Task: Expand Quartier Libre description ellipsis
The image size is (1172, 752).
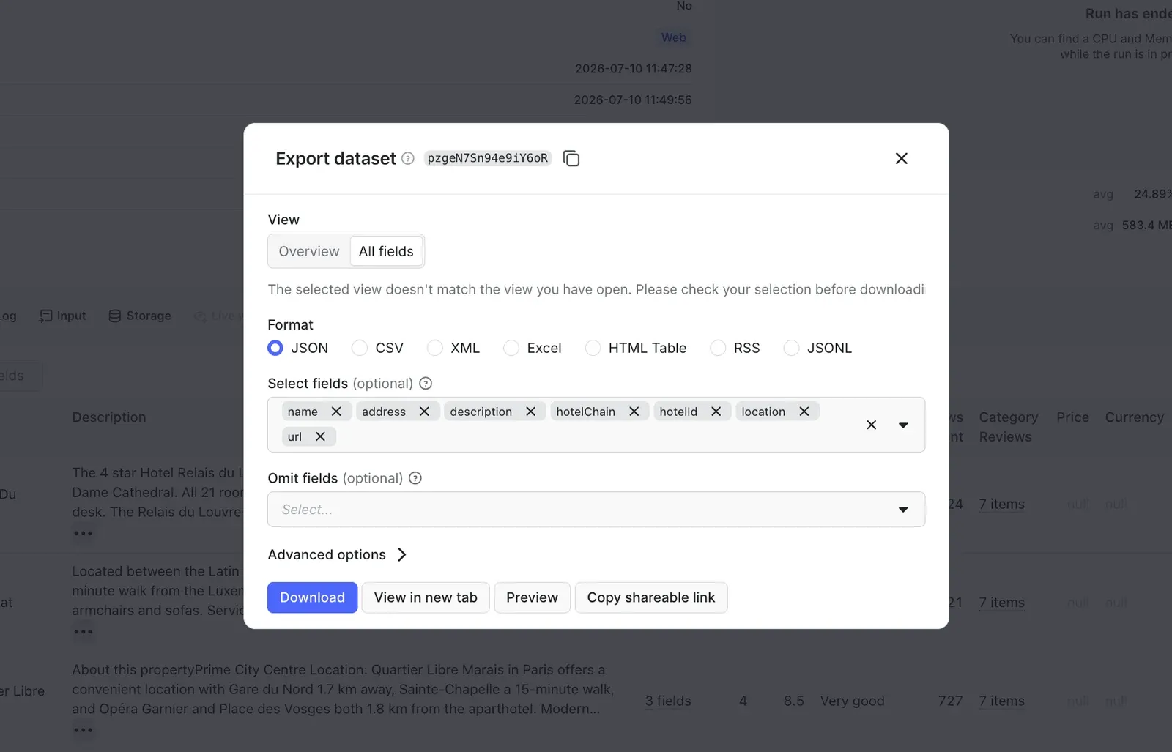Action: coord(83,730)
